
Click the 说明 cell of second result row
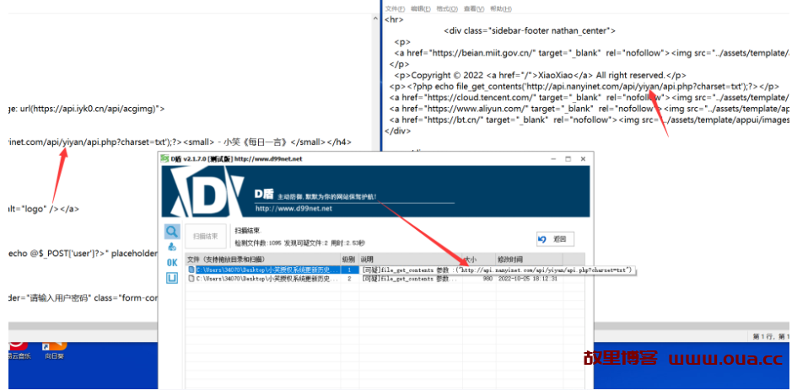point(410,279)
